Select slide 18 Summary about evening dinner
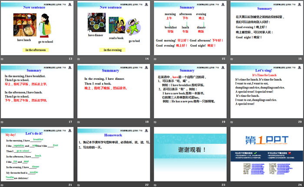 tap(114, 91)
